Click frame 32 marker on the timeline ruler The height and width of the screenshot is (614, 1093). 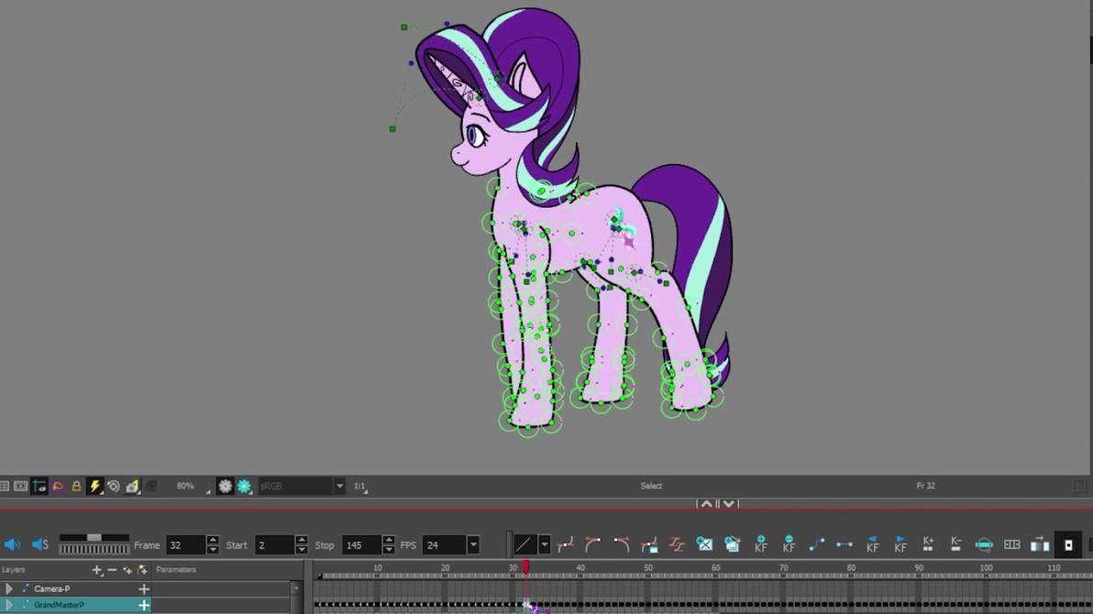pos(525,566)
